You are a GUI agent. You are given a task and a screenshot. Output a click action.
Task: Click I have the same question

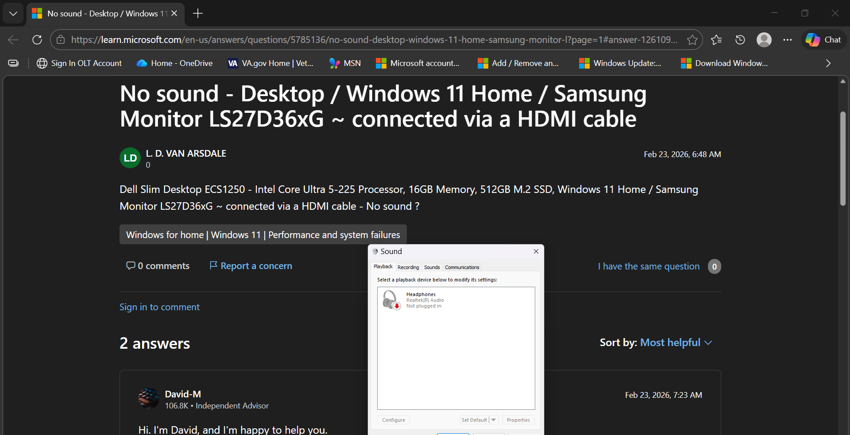click(x=649, y=266)
